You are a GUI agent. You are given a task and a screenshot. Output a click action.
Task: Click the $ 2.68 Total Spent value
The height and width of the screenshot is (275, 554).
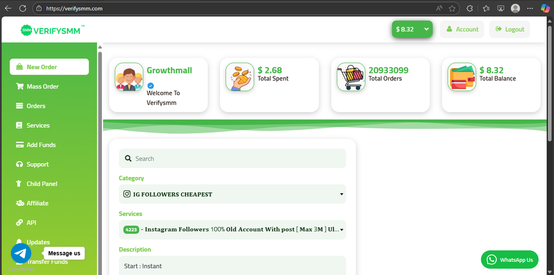[x=270, y=70]
